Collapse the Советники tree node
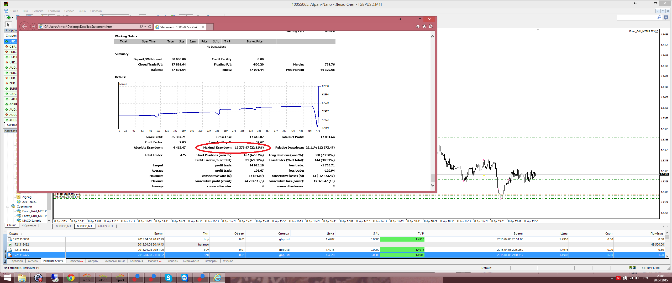The height and width of the screenshot is (283, 672). point(8,206)
